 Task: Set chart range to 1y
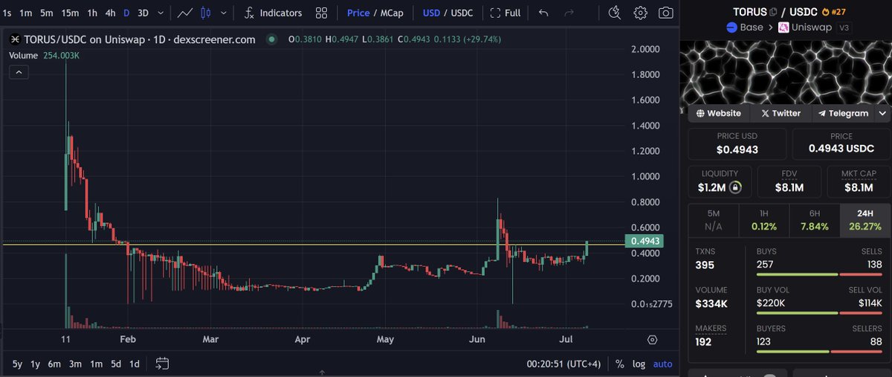click(36, 364)
